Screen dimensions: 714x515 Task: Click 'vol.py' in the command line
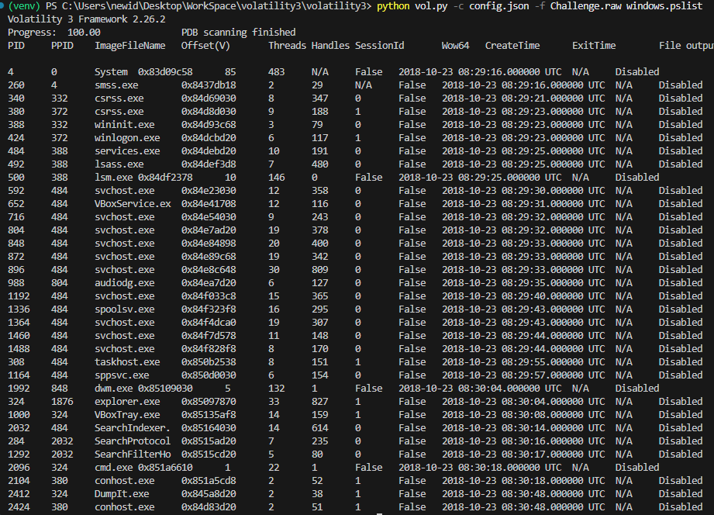tap(431, 6)
